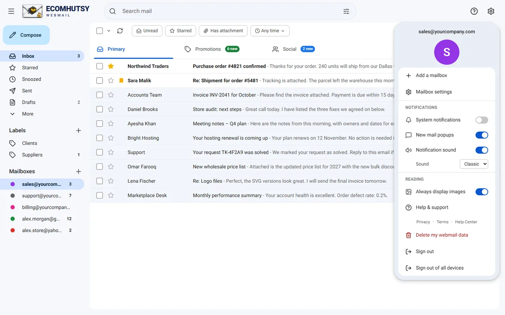Image resolution: width=505 pixels, height=315 pixels.
Task: Open the support@ mailbox in sidebar
Action: (42, 196)
